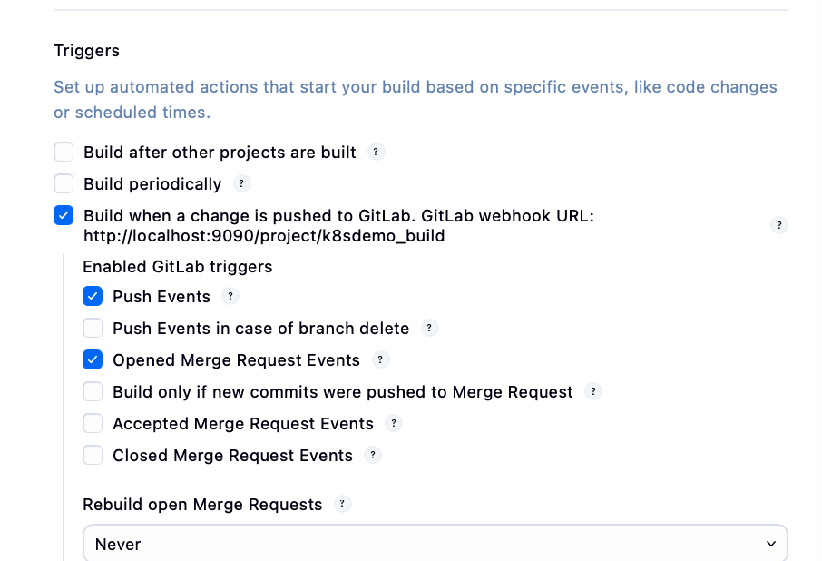
Task: Open the Rebuild open Merge Requests dropdown
Action: coord(435,544)
